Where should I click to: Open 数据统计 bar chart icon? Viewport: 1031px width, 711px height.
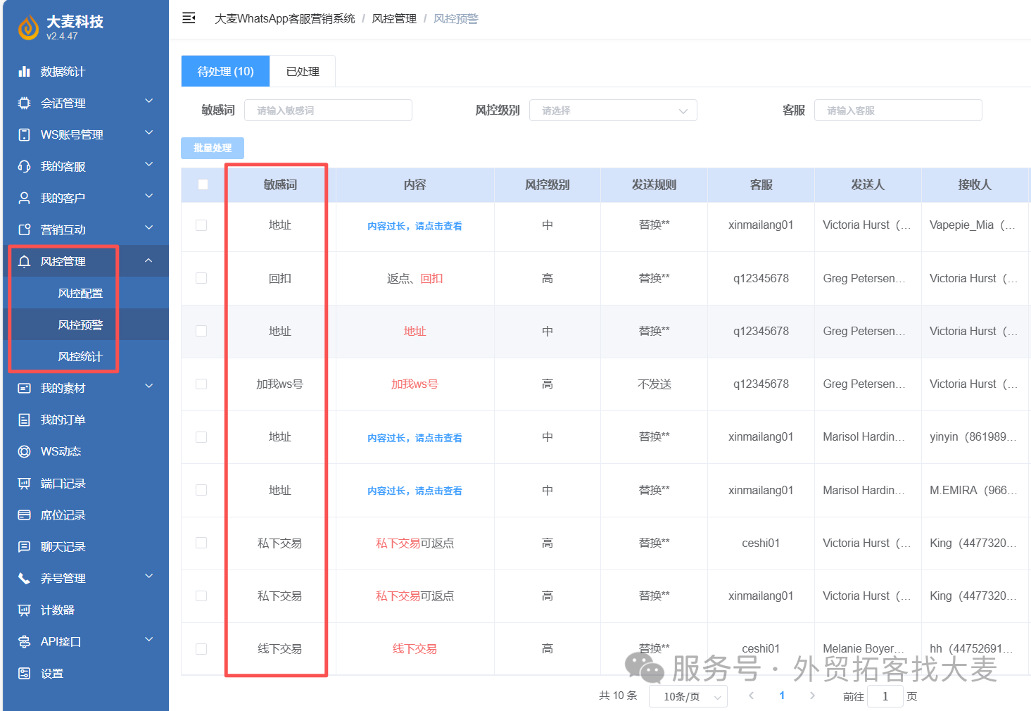(x=24, y=71)
